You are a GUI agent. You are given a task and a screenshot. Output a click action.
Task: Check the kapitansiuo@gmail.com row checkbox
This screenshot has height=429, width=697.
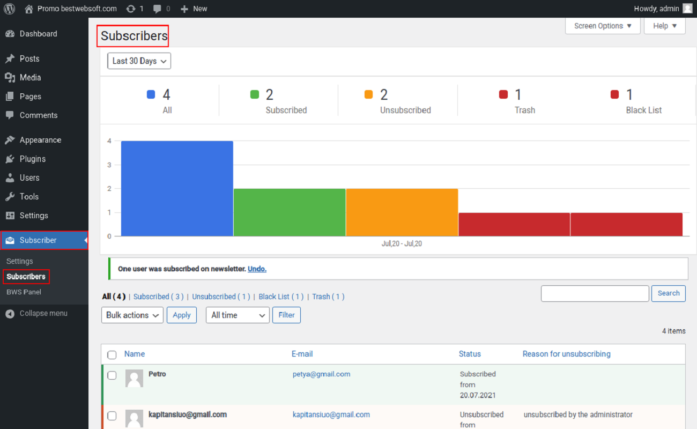tap(112, 416)
